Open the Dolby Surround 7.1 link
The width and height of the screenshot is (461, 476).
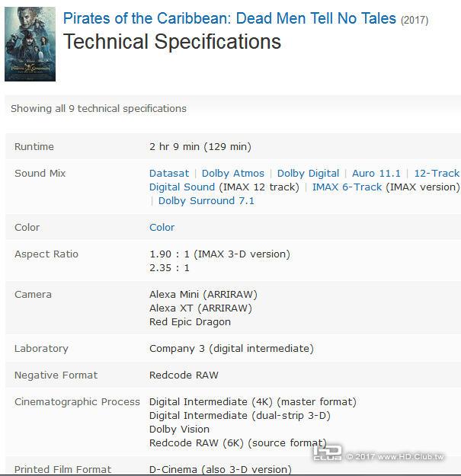(x=206, y=200)
